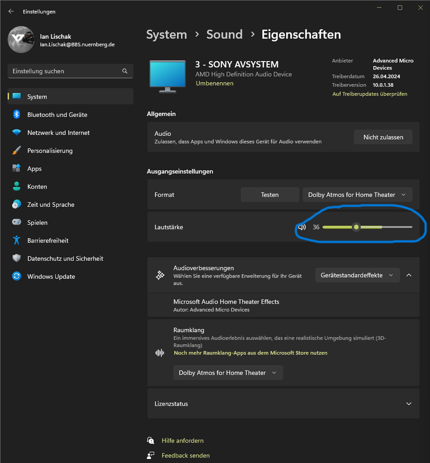The height and width of the screenshot is (463, 430).
Task: Open Bluetooth und Geräte settings
Action: pos(71,114)
